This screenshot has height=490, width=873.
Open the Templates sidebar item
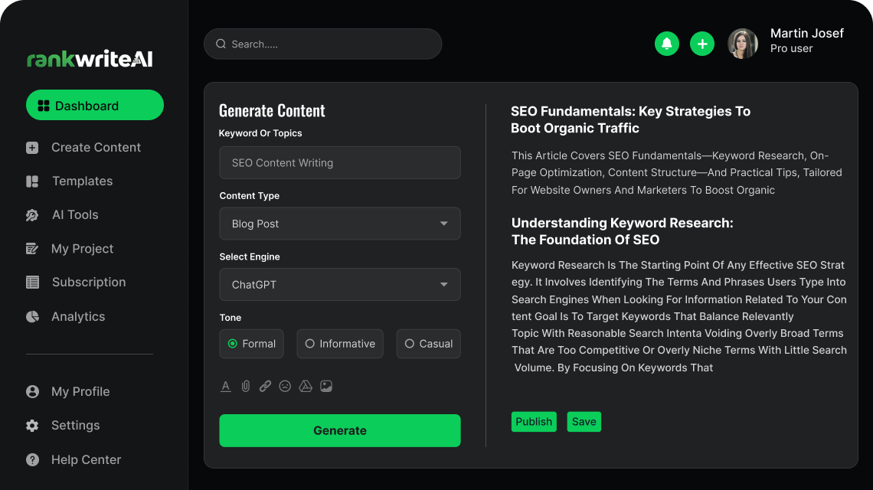coord(82,181)
